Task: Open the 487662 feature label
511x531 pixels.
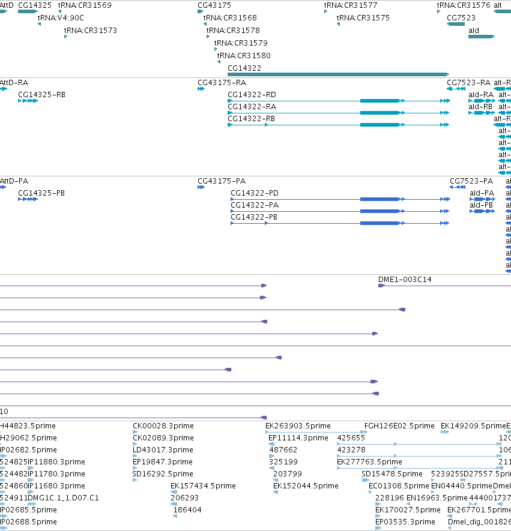Action: tap(283, 450)
